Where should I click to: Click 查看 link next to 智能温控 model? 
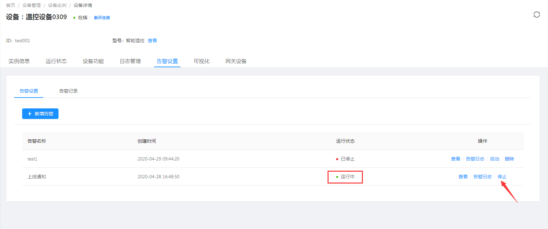pos(152,41)
